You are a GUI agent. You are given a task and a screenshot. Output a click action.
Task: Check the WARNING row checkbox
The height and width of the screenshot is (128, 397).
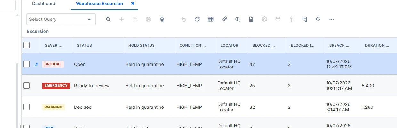pyautogui.click(x=27, y=107)
